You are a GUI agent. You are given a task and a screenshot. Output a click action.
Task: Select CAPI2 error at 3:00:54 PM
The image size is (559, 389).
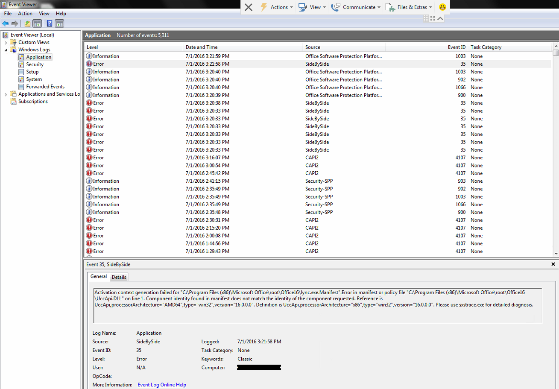(x=318, y=165)
